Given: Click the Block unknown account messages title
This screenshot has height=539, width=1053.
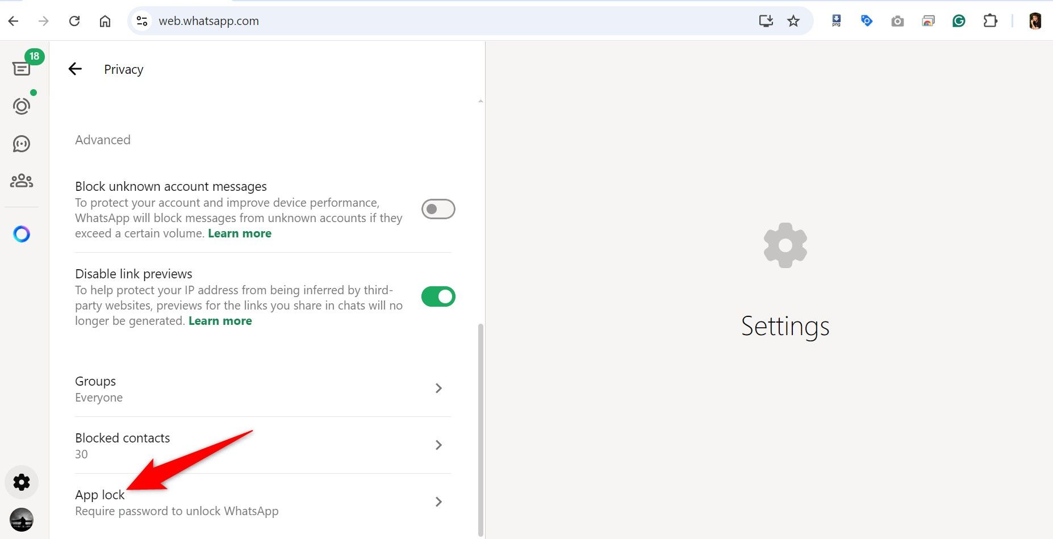Looking at the screenshot, I should tap(171, 186).
